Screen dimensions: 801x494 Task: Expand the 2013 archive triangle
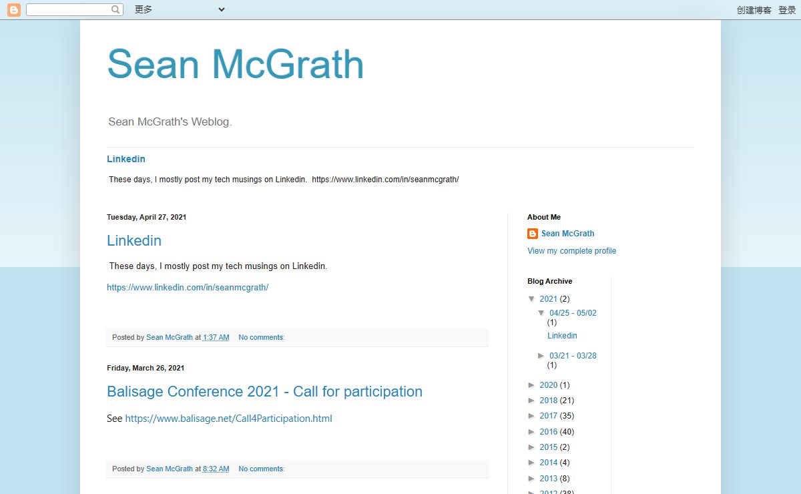point(532,479)
